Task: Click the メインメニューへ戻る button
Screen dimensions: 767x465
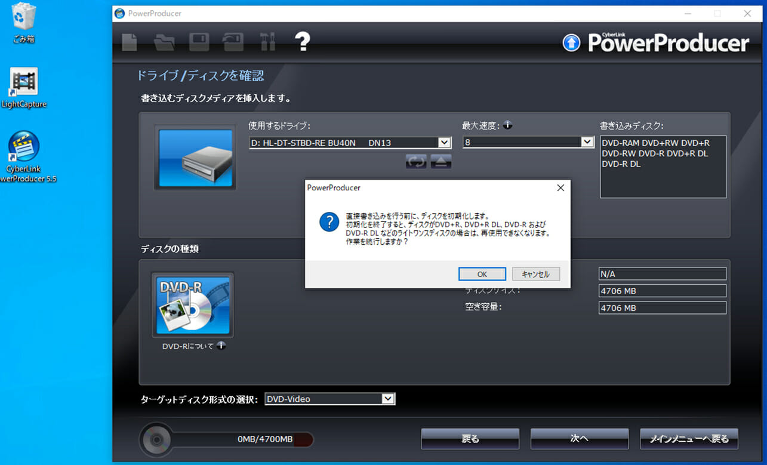Action: click(689, 439)
